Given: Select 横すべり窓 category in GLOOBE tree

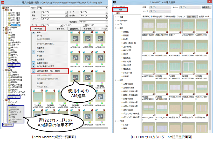Looking at the screenshot, I should pos(127,50).
